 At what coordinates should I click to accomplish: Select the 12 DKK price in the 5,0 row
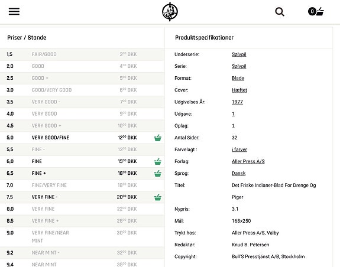pyautogui.click(x=127, y=138)
